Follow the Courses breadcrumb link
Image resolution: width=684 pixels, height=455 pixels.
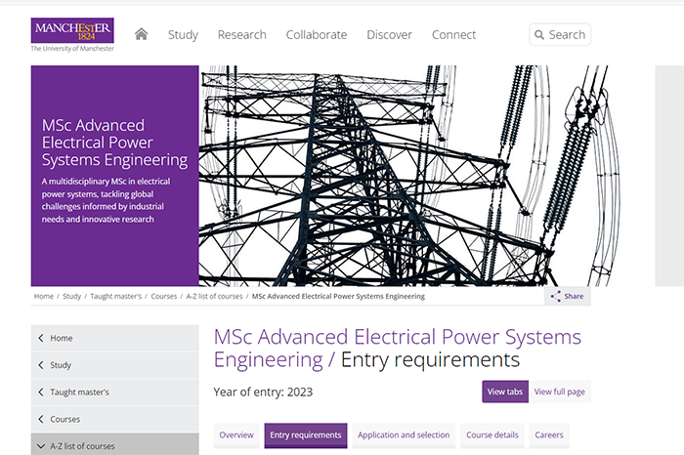164,297
